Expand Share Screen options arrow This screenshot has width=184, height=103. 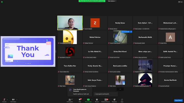(x=92, y=100)
